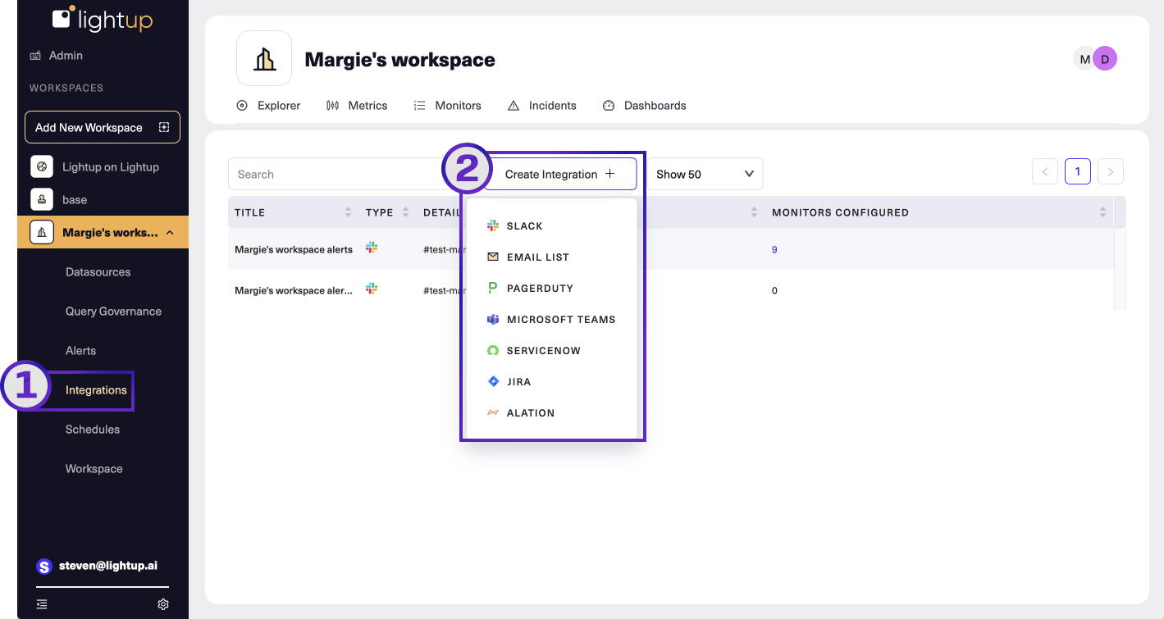The height and width of the screenshot is (619, 1164).
Task: Click Slack type icon in first table row
Action: [x=372, y=248]
